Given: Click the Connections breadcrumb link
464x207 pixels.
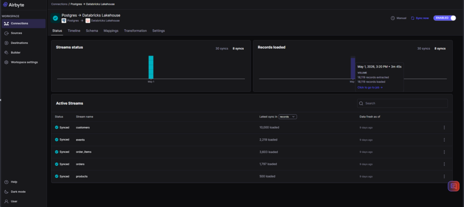Looking at the screenshot, I should tap(59, 4).
